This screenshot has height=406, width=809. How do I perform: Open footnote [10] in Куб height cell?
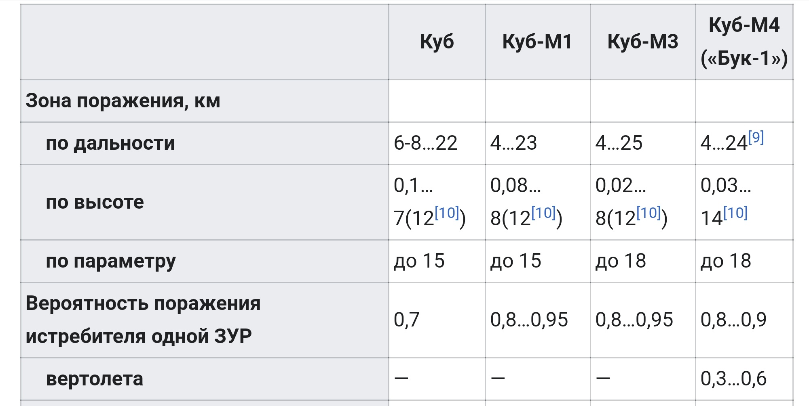click(447, 213)
